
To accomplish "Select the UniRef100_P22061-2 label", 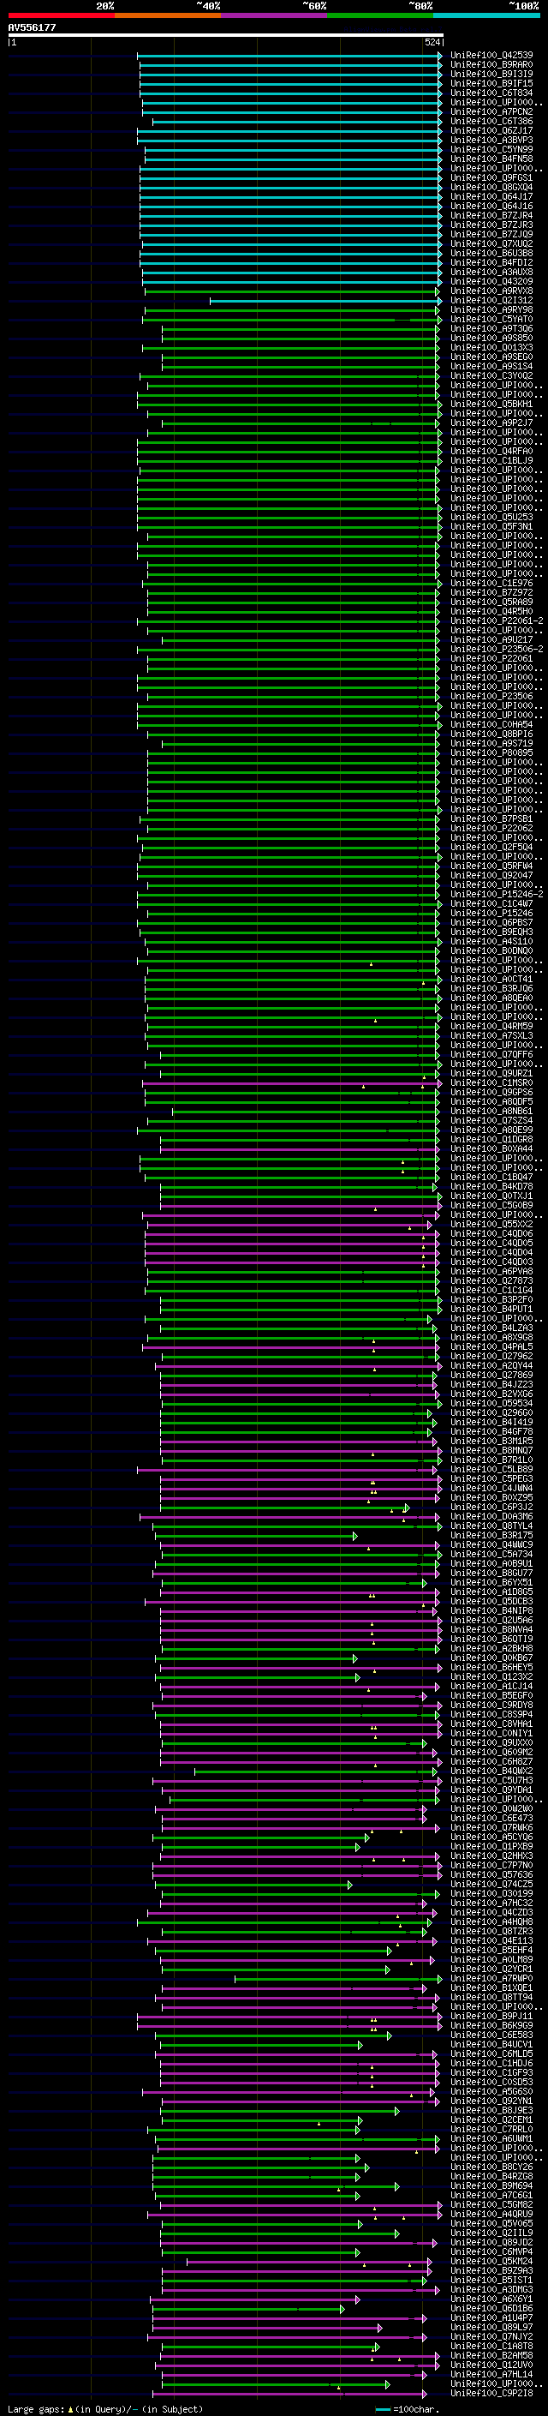I will tap(497, 620).
